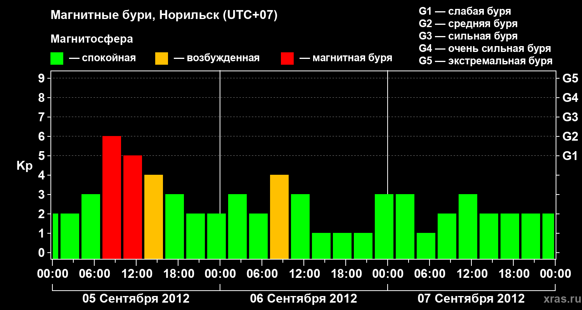Click the standalone 'G1' right-axis label
Image resolution: width=582 pixels, height=310 pixels.
(x=570, y=156)
